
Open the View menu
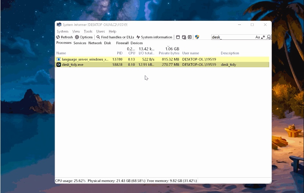coord(76,31)
